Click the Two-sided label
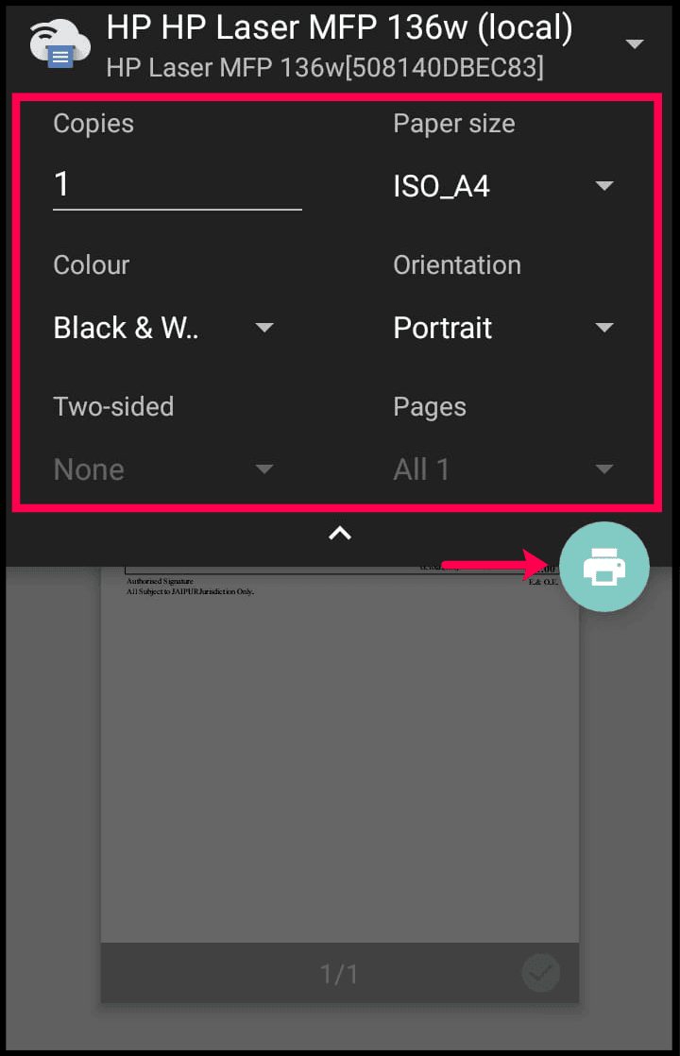 tap(113, 407)
